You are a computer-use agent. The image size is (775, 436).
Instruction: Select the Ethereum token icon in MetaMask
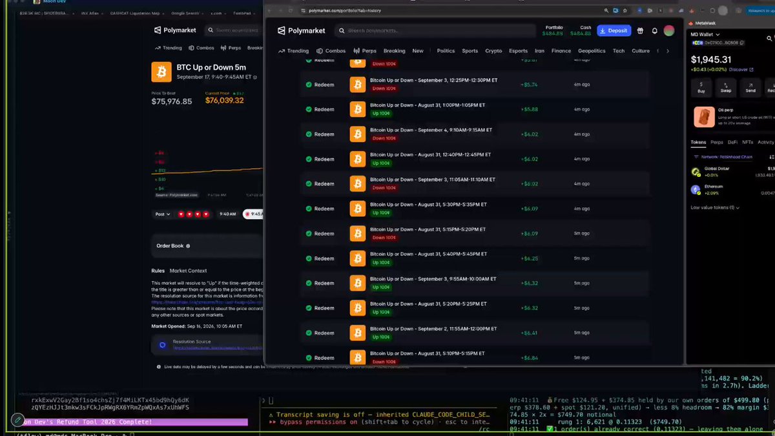click(696, 190)
